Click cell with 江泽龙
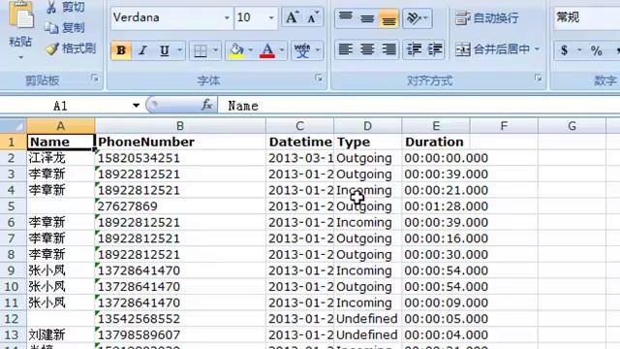The image size is (620, 349). pyautogui.click(x=60, y=158)
